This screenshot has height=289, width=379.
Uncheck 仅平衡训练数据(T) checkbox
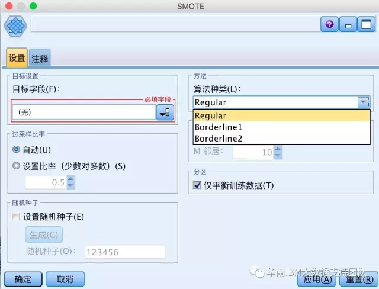[x=197, y=185]
